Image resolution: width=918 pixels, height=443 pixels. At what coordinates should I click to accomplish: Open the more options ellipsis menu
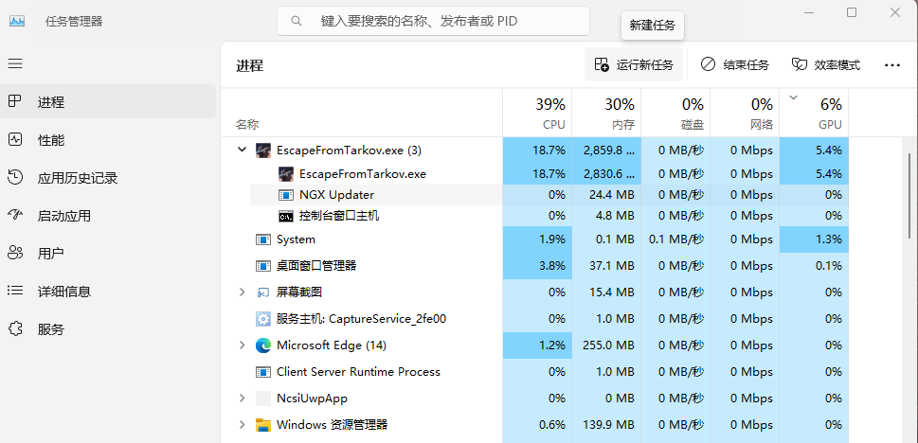pyautogui.click(x=891, y=65)
